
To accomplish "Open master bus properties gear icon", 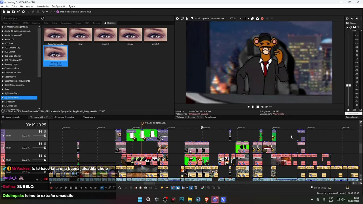I will click(347, 18).
